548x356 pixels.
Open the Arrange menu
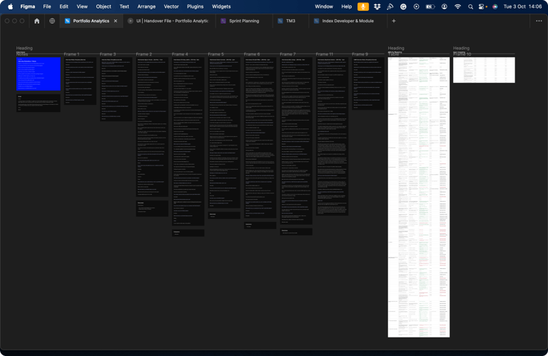146,6
